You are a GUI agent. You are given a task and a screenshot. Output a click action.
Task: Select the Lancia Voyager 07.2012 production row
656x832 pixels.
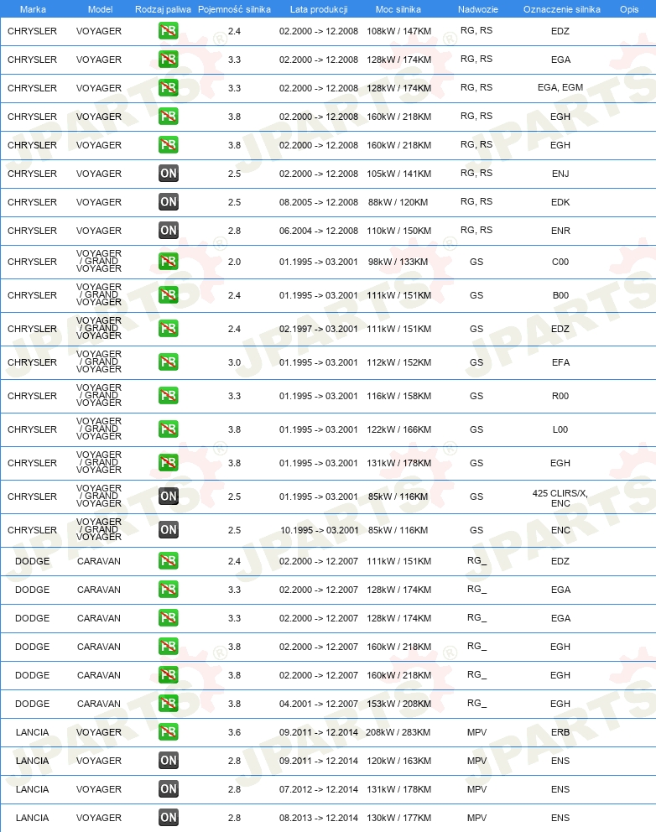click(x=328, y=789)
